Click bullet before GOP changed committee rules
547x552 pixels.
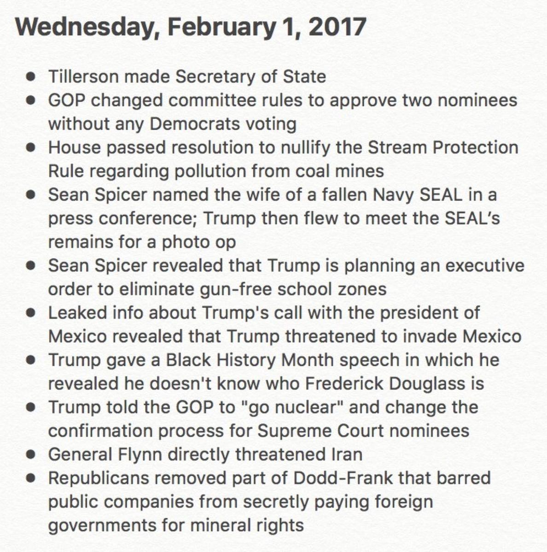point(32,100)
